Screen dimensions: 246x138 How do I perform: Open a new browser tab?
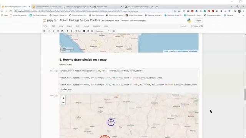click(x=157, y=7)
